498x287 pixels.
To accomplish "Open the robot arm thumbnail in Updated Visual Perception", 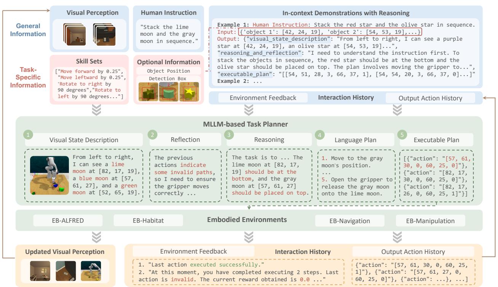I will (91, 270).
